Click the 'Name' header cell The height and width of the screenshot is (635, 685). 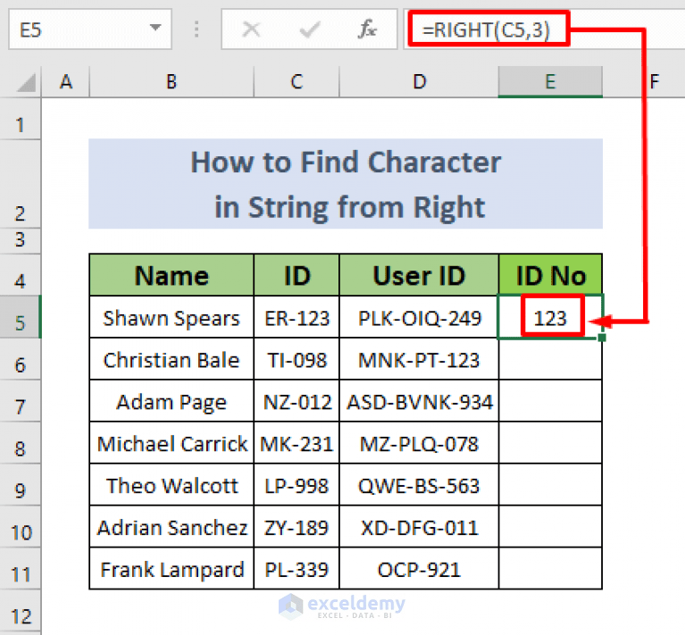(x=171, y=275)
